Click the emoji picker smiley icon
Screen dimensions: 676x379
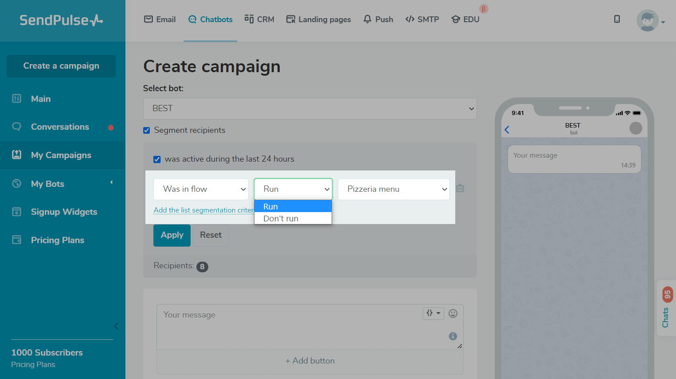click(453, 313)
